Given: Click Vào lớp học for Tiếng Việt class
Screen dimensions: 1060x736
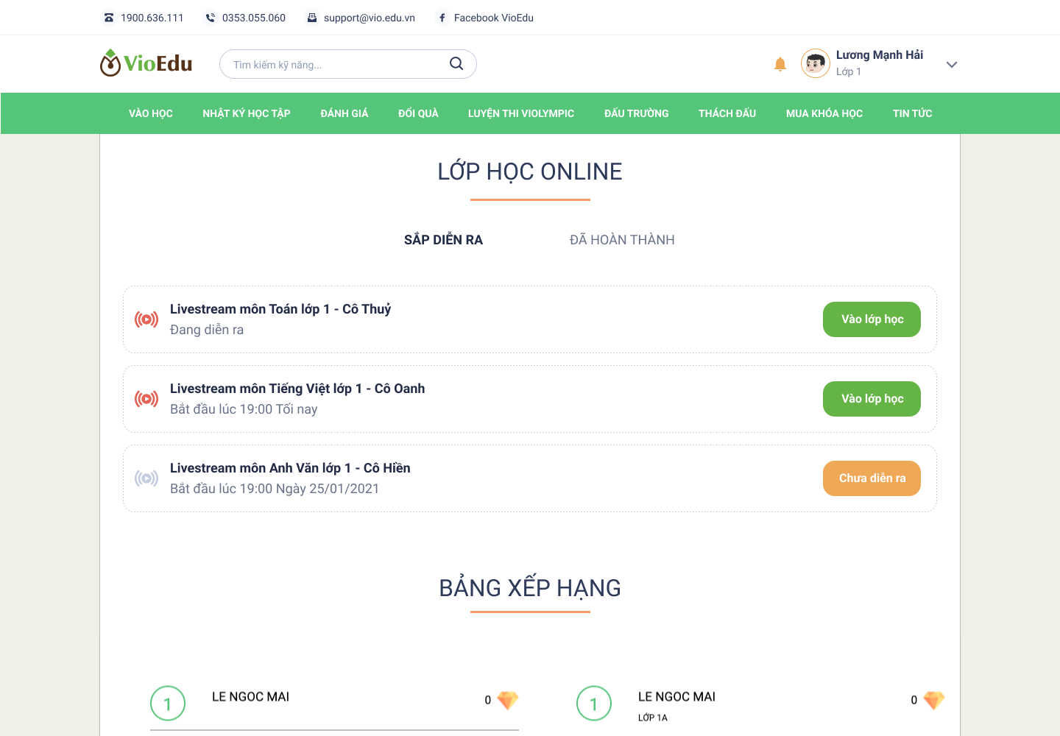Looking at the screenshot, I should coord(872,398).
